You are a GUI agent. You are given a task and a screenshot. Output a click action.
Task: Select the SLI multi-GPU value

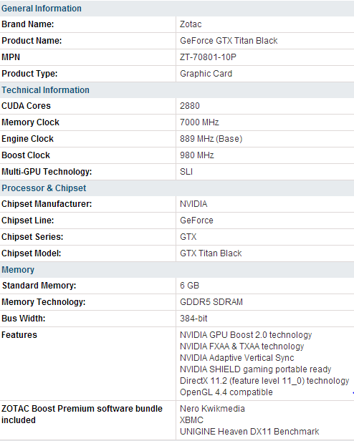pos(186,172)
